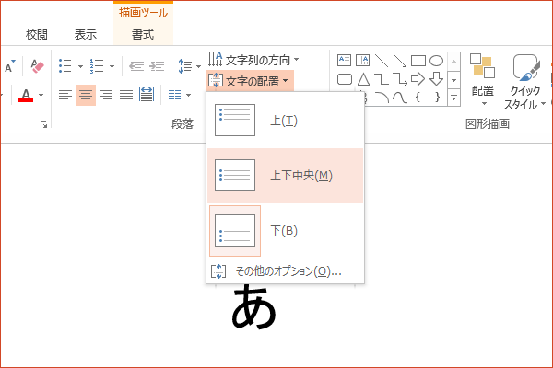Open the クイックスタイル gallery
Viewport: 553px width, 368px height.
(x=524, y=83)
